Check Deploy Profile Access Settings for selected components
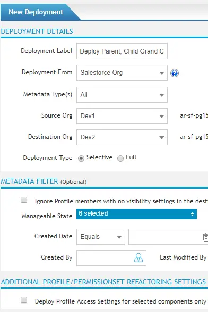This screenshot has height=312, width=208. [x=24, y=300]
